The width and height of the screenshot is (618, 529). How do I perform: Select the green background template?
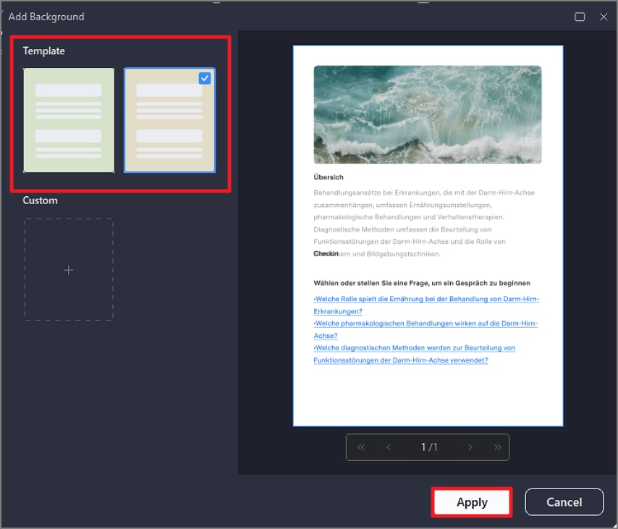pyautogui.click(x=69, y=120)
